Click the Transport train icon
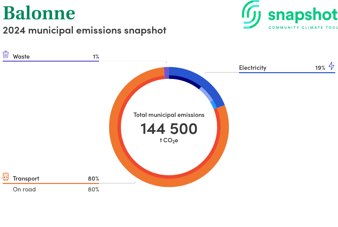This screenshot has width=338, height=227. click(x=6, y=177)
